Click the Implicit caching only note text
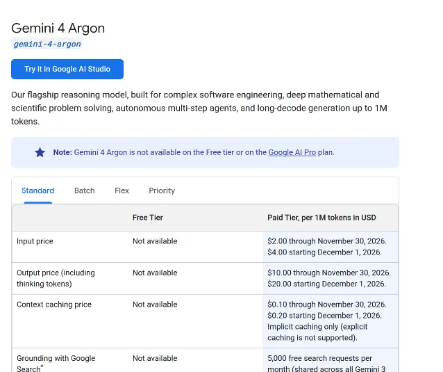 click(x=317, y=332)
